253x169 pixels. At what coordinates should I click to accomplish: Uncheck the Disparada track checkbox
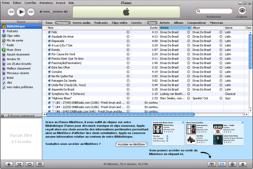pos(49,41)
